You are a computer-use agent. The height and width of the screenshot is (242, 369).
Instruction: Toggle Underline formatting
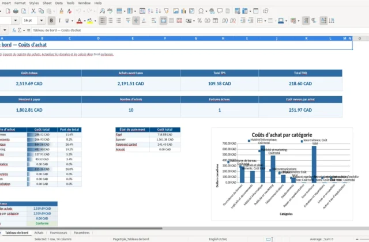67,21
